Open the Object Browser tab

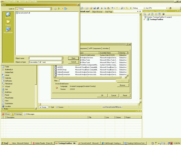(x=97, y=12)
